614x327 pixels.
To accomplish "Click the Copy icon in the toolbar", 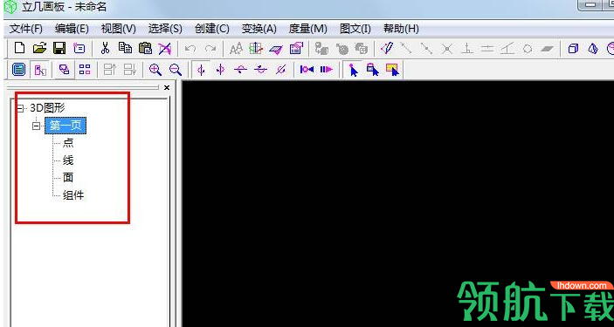I will (x=125, y=48).
